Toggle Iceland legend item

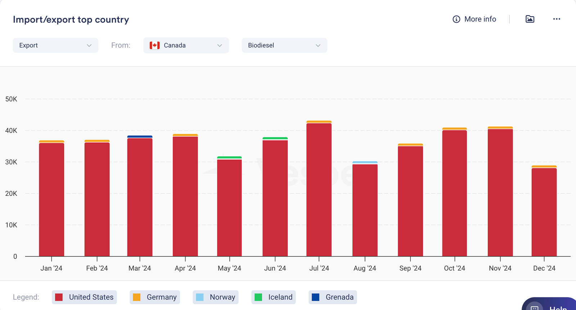coord(274,297)
